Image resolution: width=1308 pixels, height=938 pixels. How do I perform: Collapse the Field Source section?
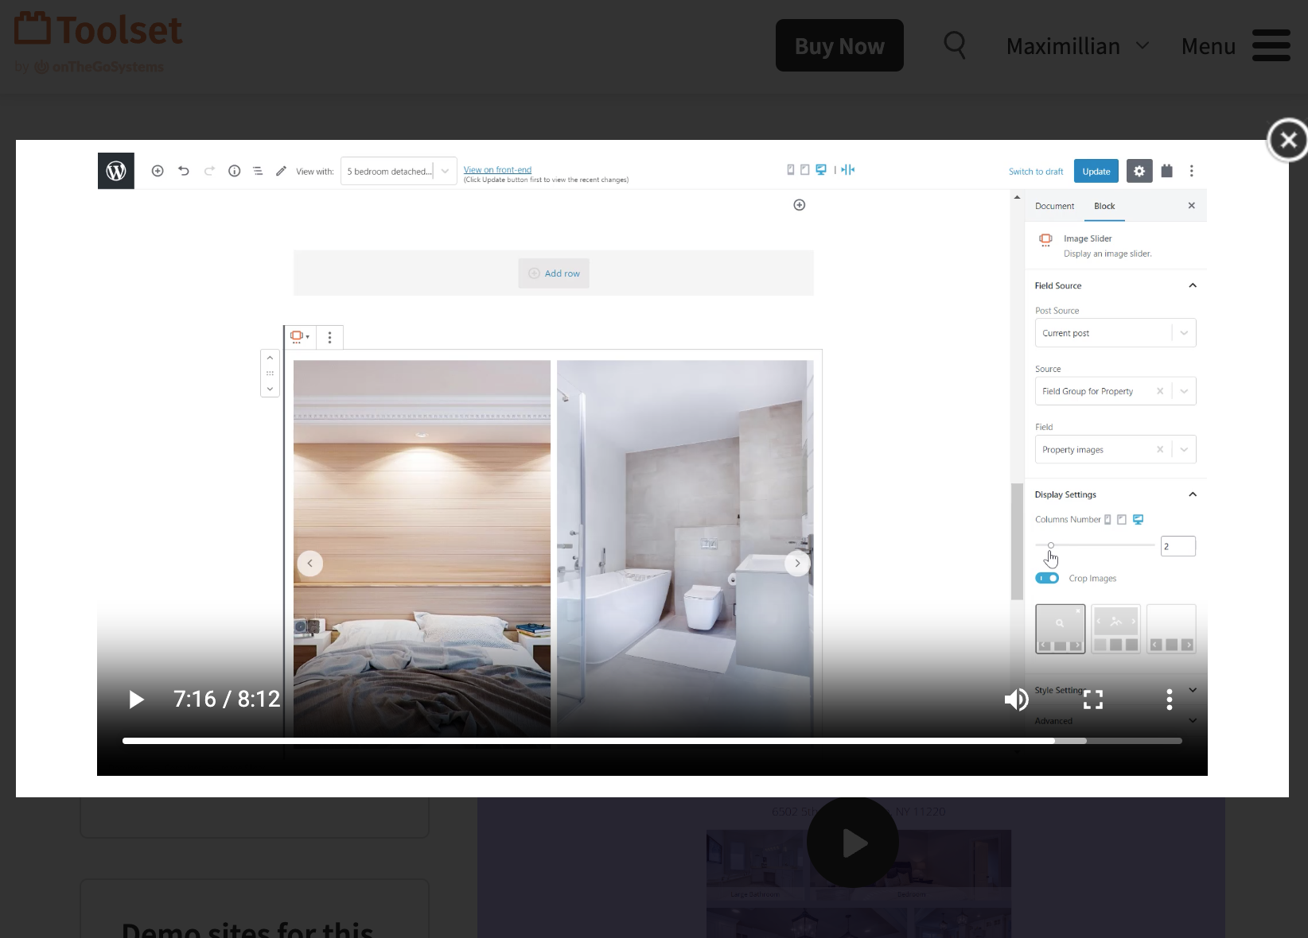[1115, 285]
